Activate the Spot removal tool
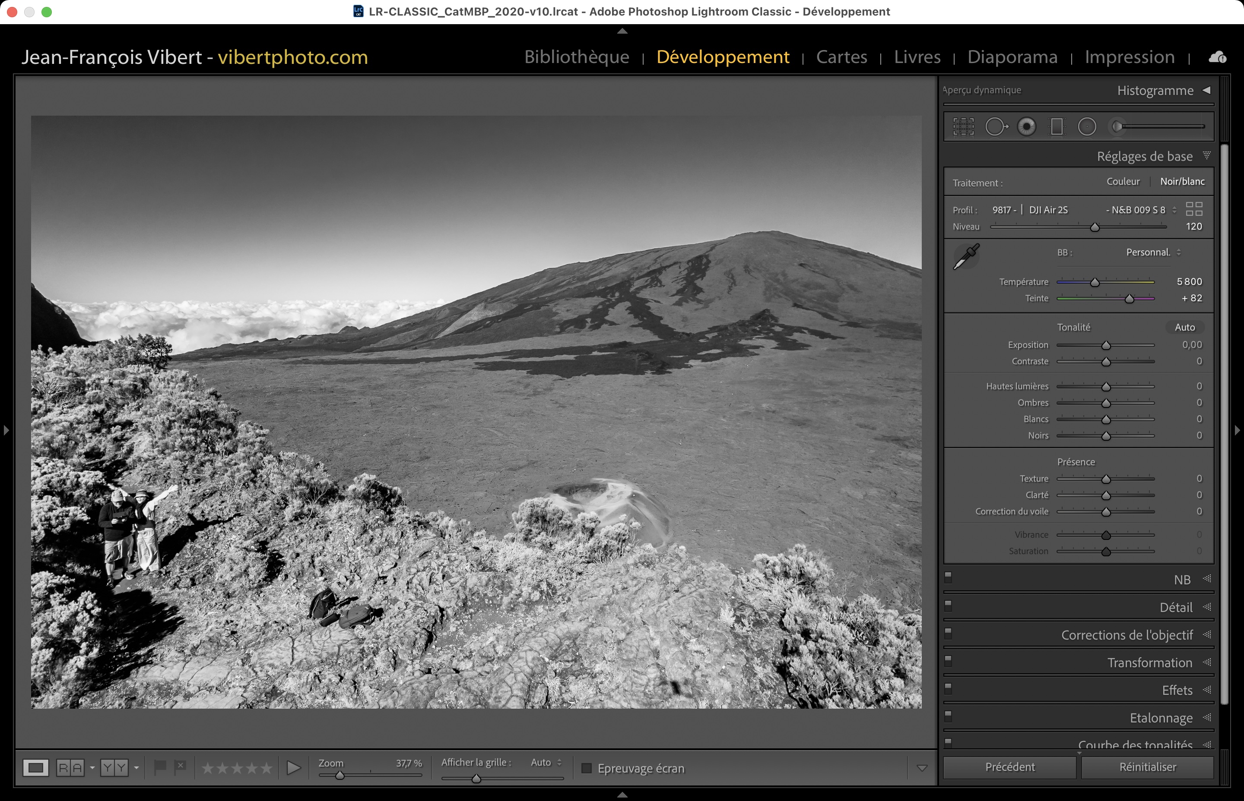The image size is (1244, 801). pyautogui.click(x=996, y=126)
